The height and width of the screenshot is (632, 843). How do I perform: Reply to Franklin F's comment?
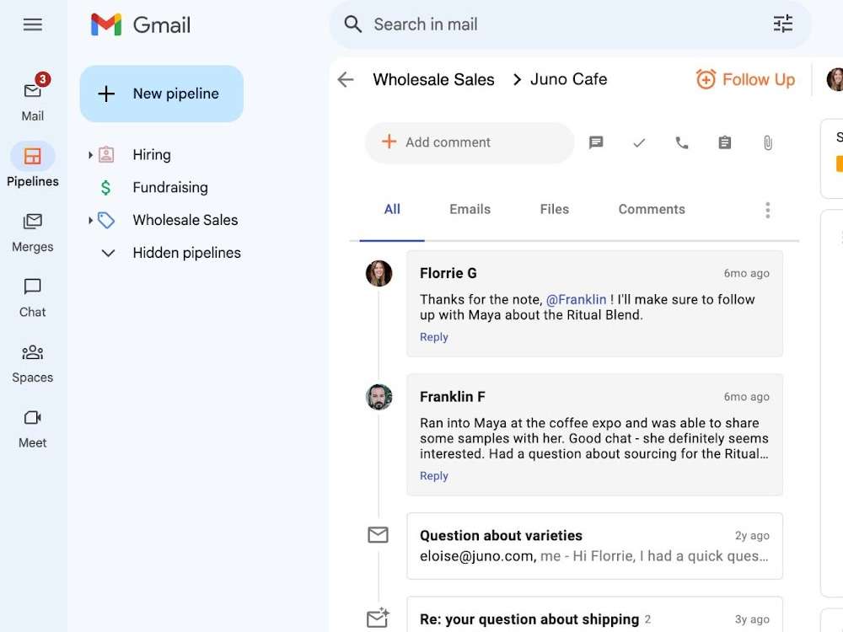click(x=434, y=475)
